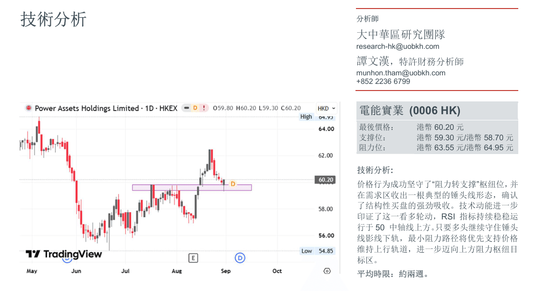Viewport: 542px width, 291px height.
Task: Click the orange D badge in title pill
Action: click(195, 108)
